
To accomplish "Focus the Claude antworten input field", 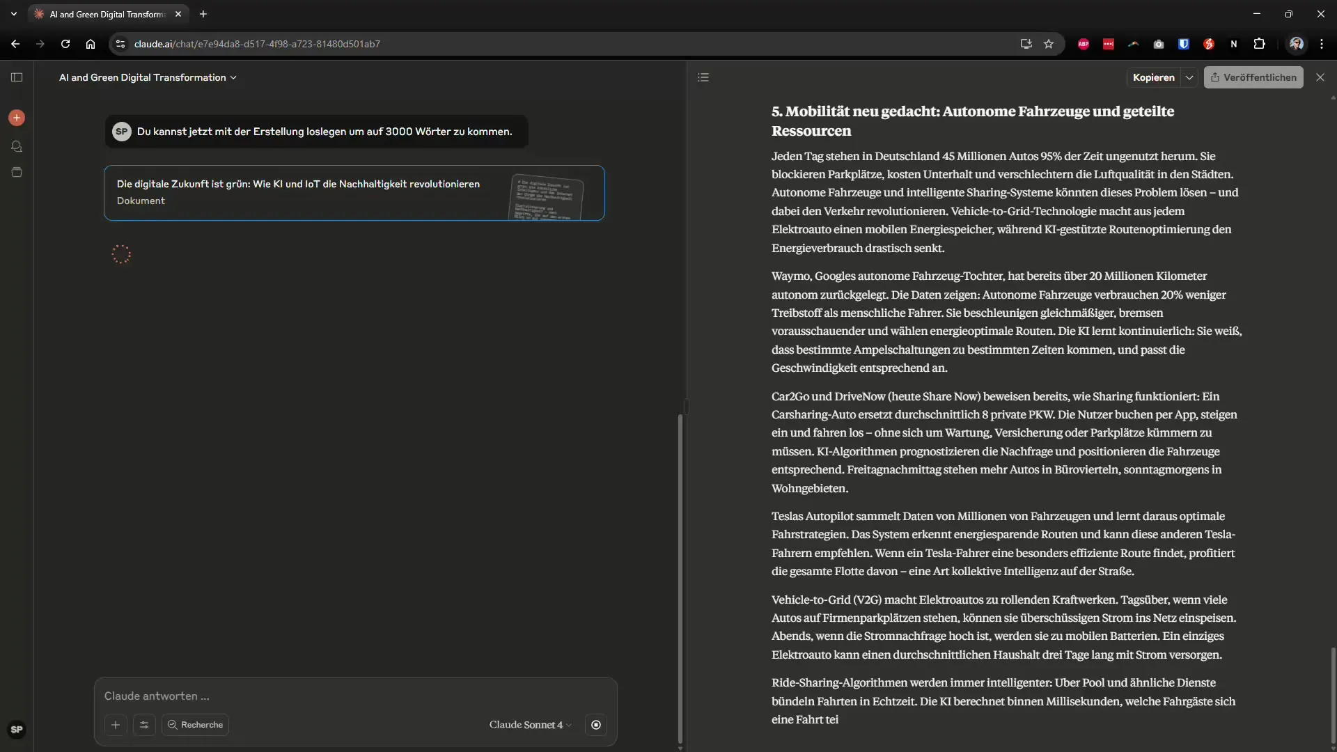I will (x=355, y=696).
